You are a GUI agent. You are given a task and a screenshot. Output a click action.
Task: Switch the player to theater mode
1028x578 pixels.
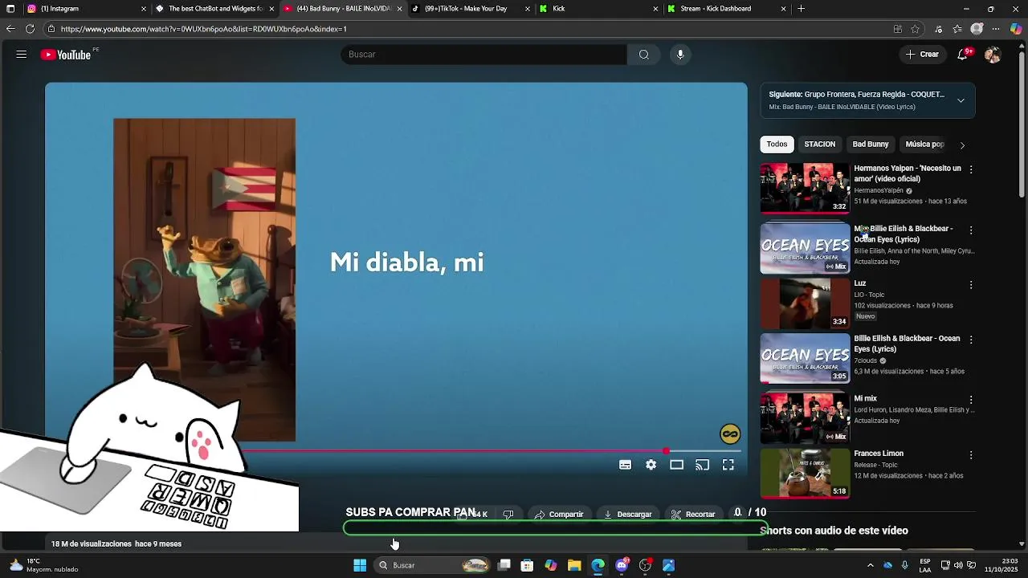677,465
